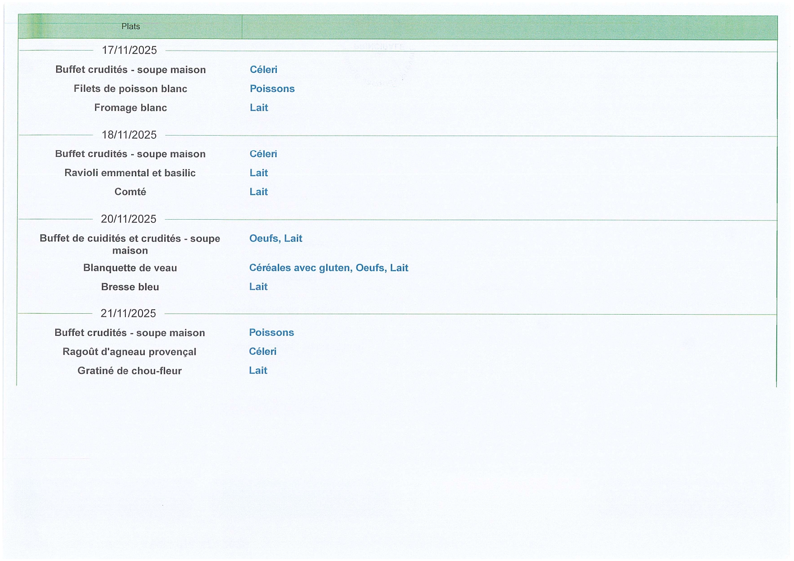The image size is (794, 561).
Task: Select the 17/11/2025 date heading
Action: tap(129, 50)
